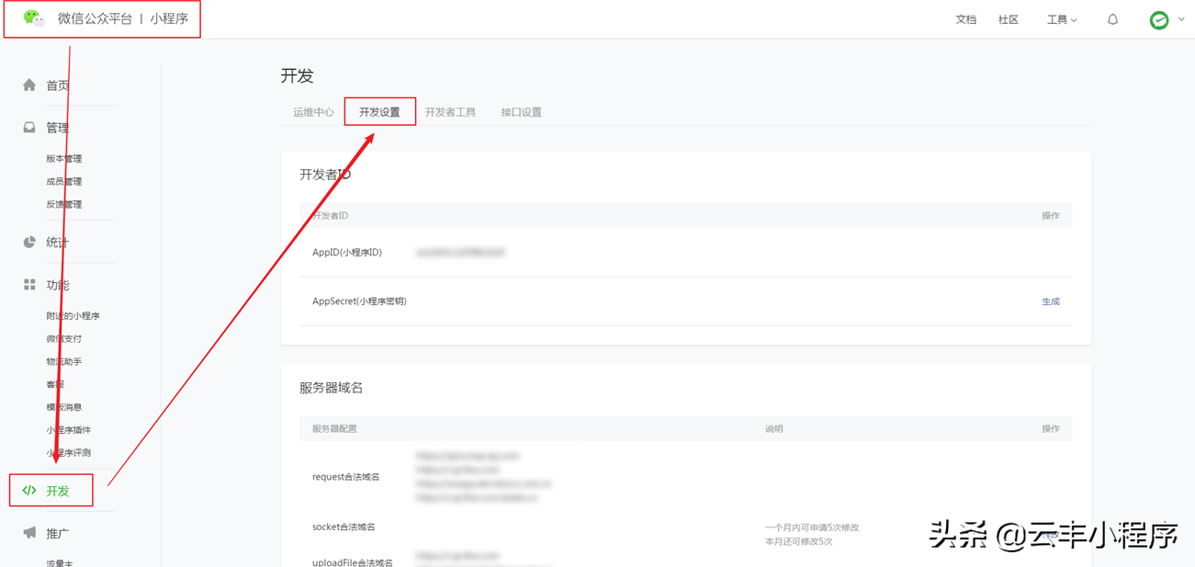1195x567 pixels.
Task: Click the 功能 features grid icon
Action: (x=29, y=285)
